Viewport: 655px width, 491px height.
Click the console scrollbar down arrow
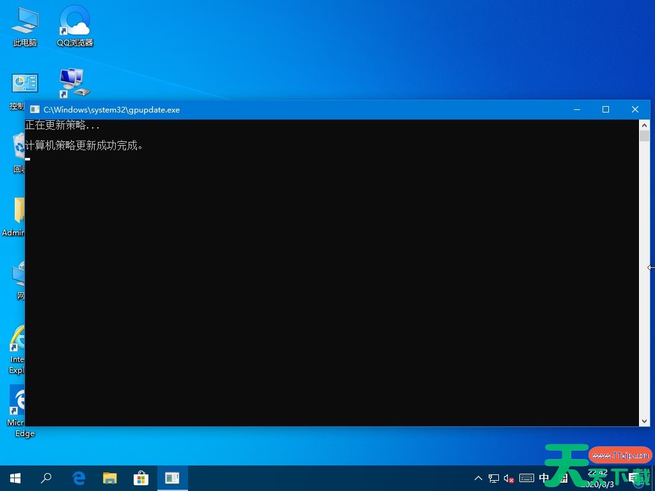[644, 421]
